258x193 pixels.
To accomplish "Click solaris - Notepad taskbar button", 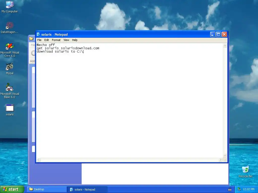I will coord(87,189).
